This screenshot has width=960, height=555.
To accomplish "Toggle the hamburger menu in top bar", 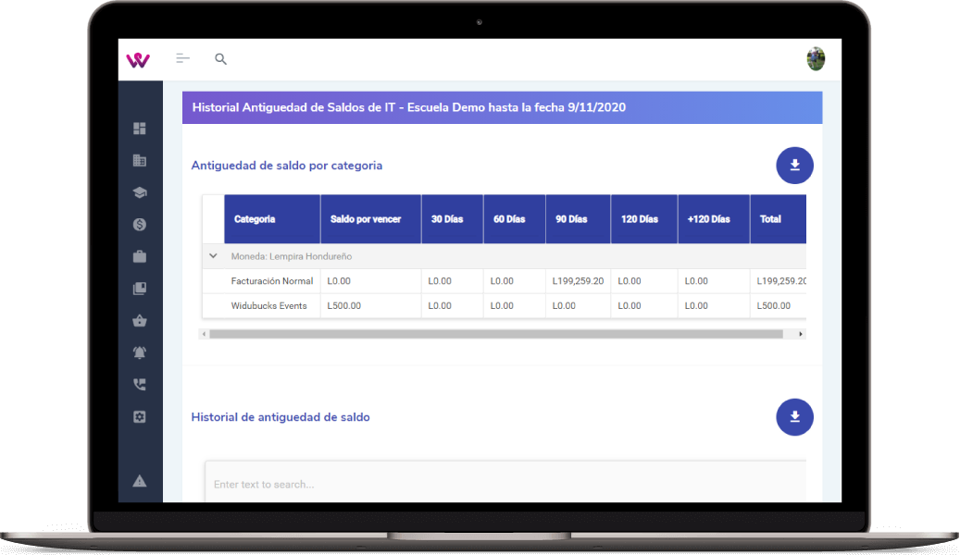I will click(183, 59).
